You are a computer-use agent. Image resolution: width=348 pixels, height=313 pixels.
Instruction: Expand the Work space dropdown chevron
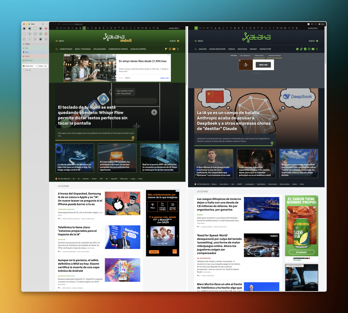(46, 24)
